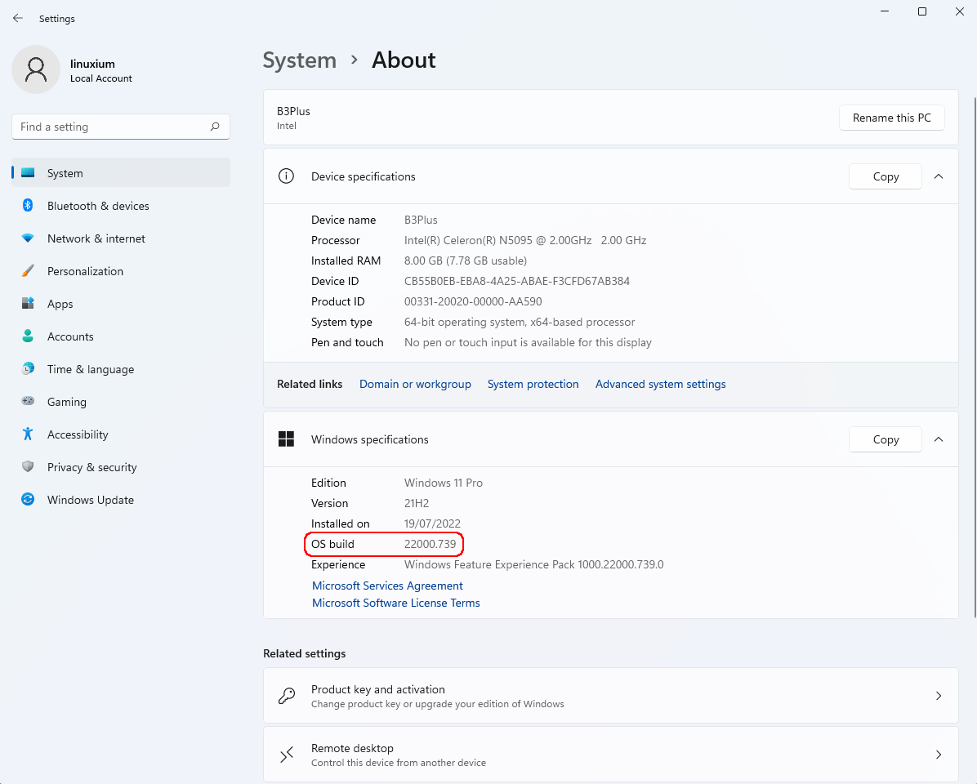977x784 pixels.
Task: Select the System monitor icon in sidebar
Action: click(x=28, y=173)
